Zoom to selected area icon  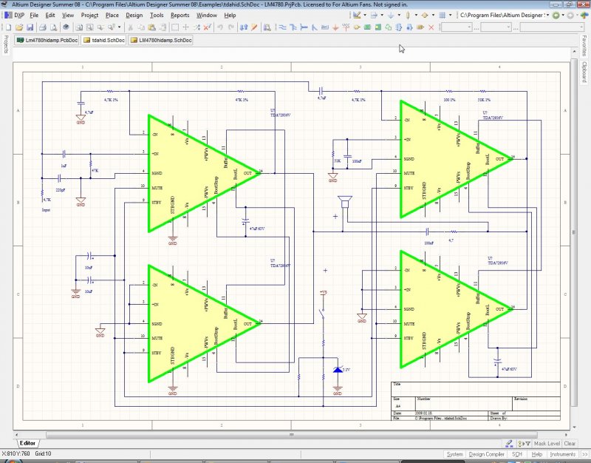click(89, 27)
